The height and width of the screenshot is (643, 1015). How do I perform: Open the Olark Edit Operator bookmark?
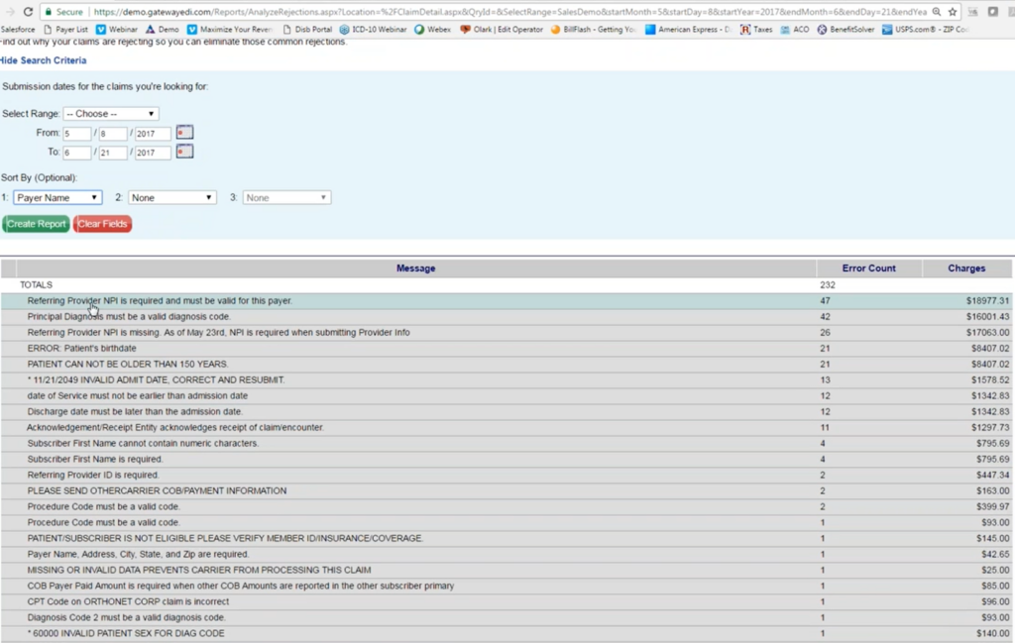[x=502, y=30]
